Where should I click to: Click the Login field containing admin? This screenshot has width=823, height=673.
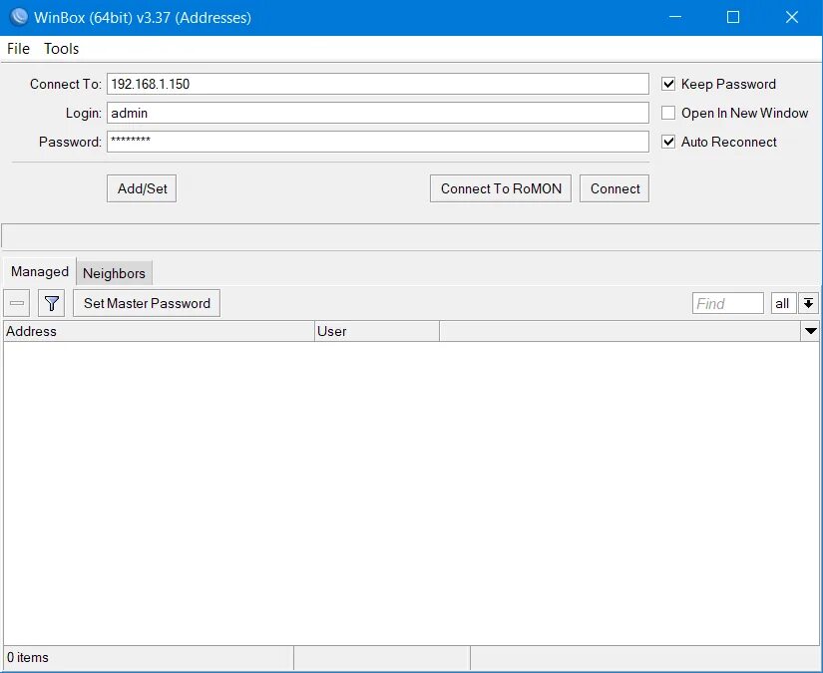click(x=378, y=113)
